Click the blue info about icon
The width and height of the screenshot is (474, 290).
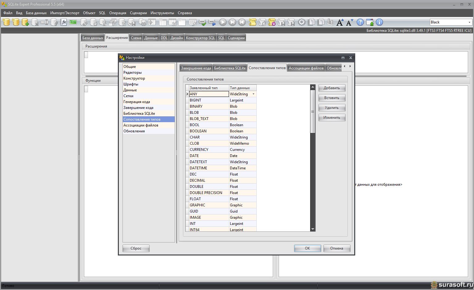tap(379, 22)
